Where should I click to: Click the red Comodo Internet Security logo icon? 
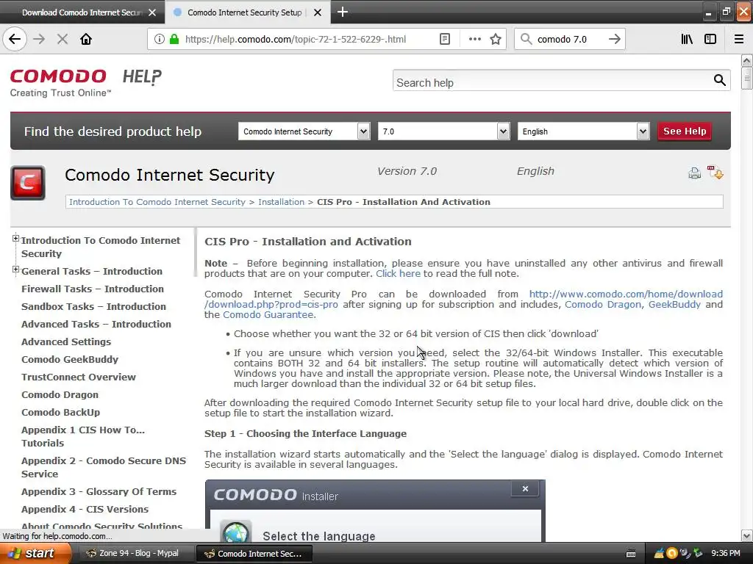point(28,183)
